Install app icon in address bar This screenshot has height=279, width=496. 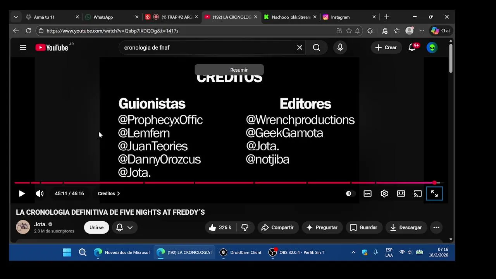point(339,31)
